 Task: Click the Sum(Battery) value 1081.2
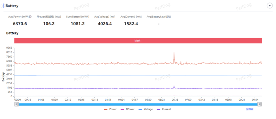tap(78, 24)
